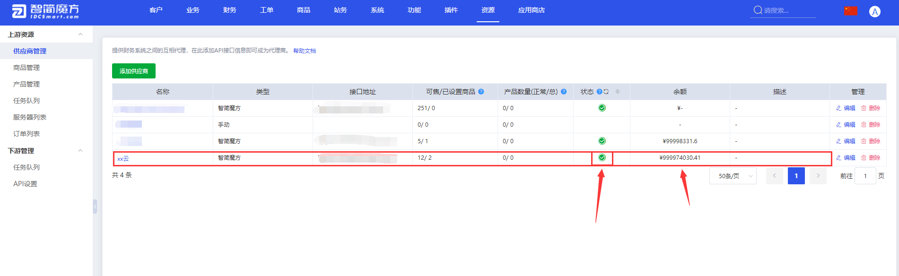Click green status check in first supplier row
This screenshot has height=276, width=899.
tap(602, 108)
